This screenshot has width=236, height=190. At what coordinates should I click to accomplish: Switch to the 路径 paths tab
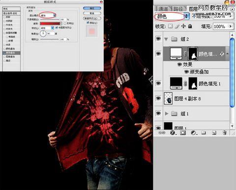pyautogui.click(x=178, y=9)
